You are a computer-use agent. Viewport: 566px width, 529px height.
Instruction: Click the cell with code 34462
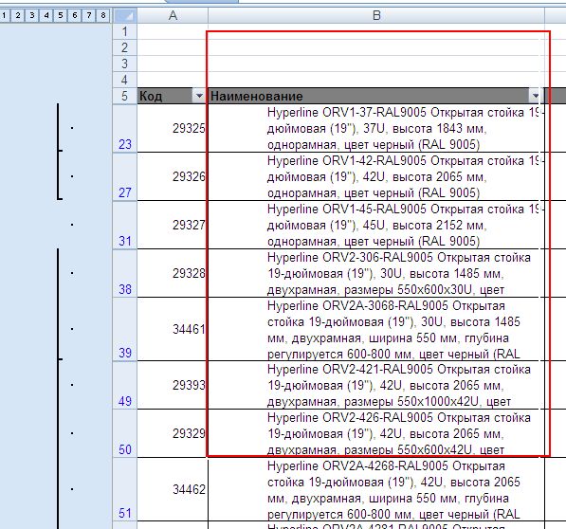[173, 489]
